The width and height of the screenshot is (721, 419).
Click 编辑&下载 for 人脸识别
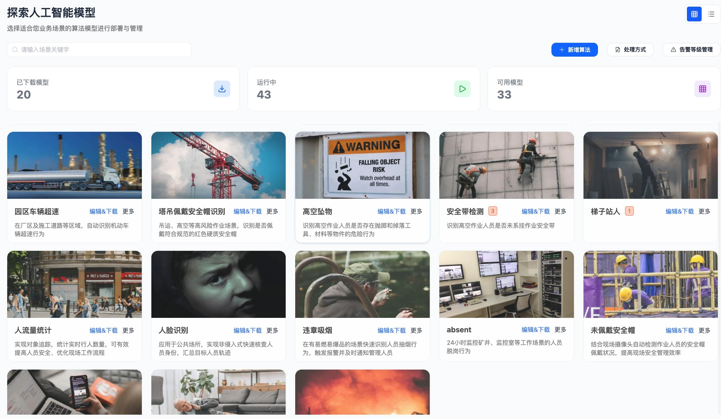[x=248, y=330]
